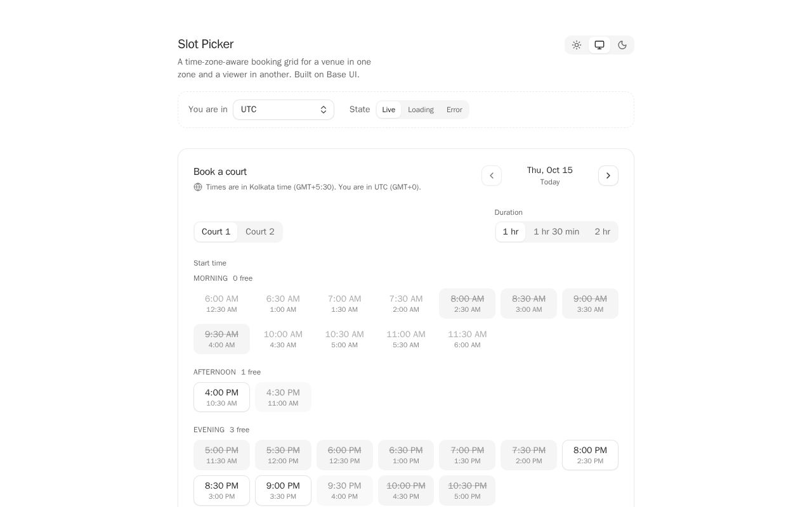The width and height of the screenshot is (812, 507).
Task: Choose 1 hr 30 min duration
Action: point(556,232)
